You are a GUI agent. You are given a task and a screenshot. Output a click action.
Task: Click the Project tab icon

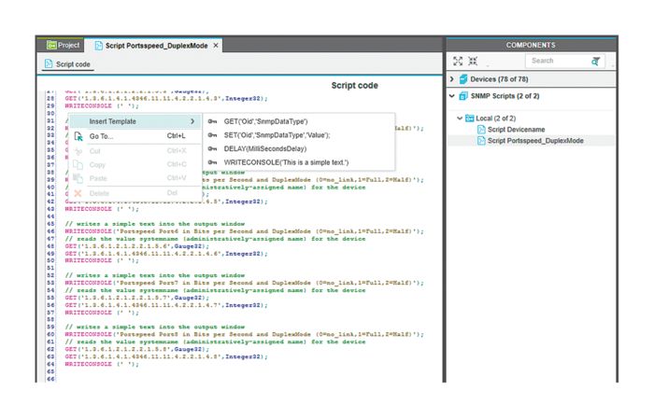tap(51, 45)
